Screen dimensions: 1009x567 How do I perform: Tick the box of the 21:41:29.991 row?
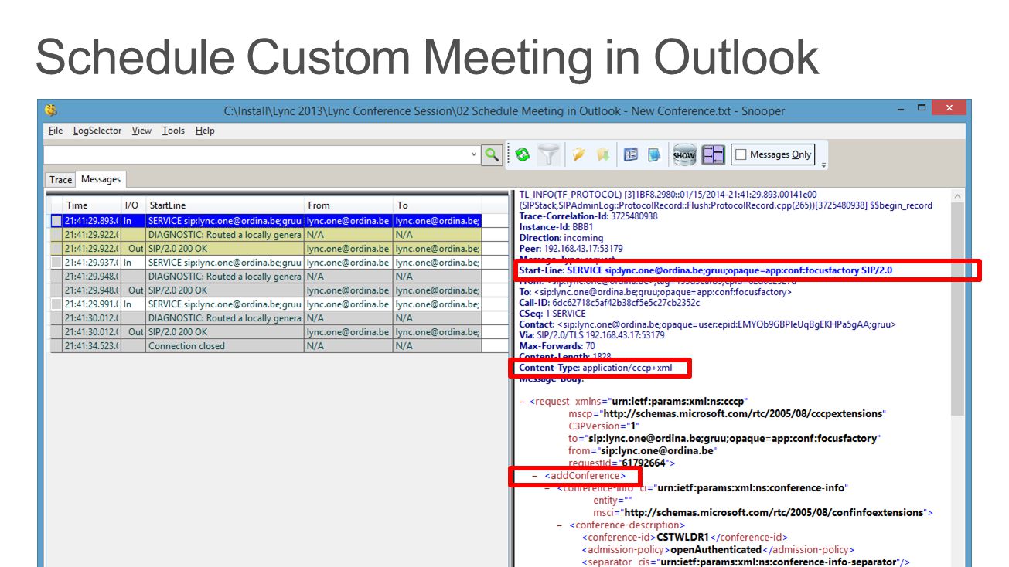pyautogui.click(x=56, y=304)
